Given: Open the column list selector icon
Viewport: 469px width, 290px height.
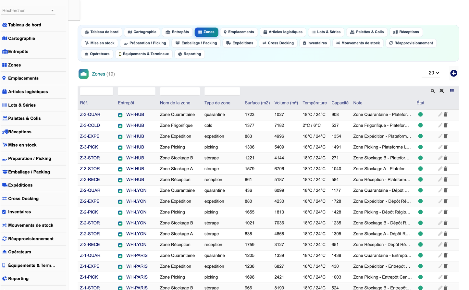Looking at the screenshot, I should (452, 91).
